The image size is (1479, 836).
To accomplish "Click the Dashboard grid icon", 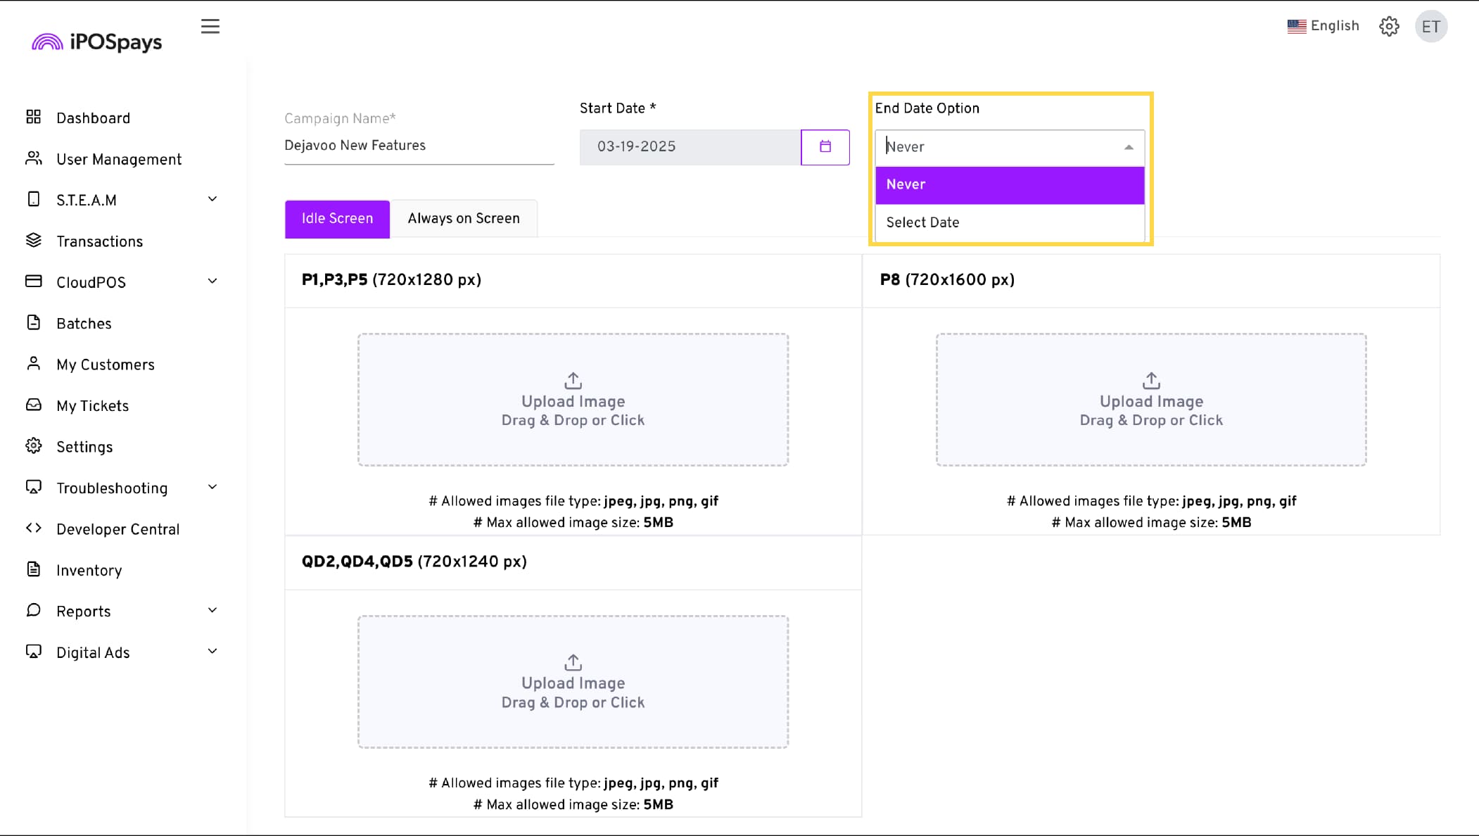I will 34,117.
